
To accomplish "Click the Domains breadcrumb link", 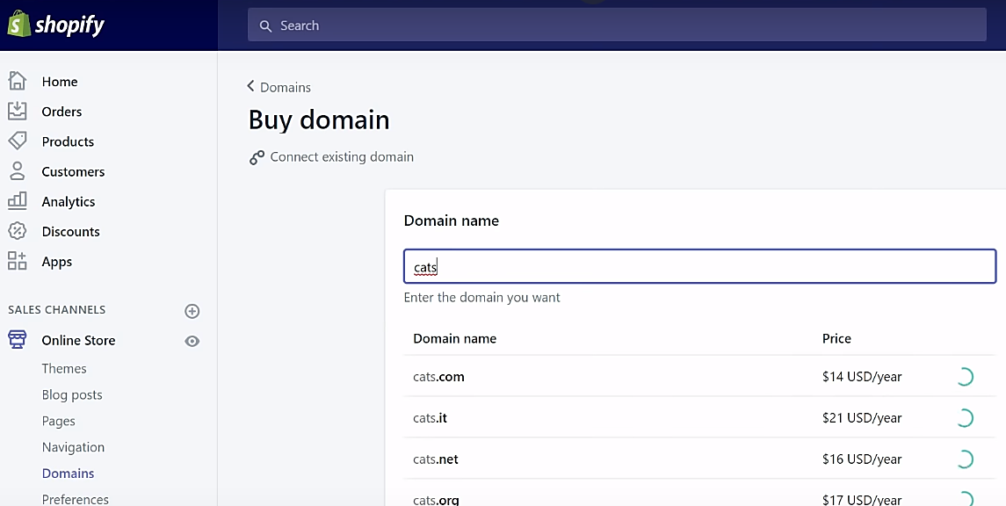I will click(286, 87).
